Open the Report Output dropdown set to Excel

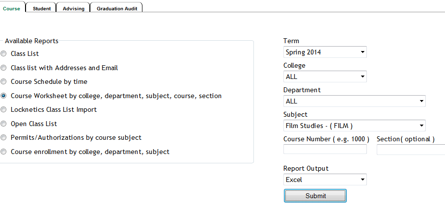click(325, 180)
